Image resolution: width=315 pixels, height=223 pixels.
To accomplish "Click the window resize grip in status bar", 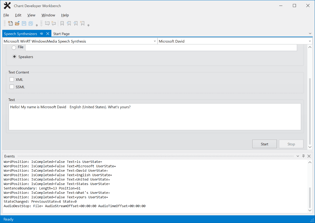I will pos(312,220).
